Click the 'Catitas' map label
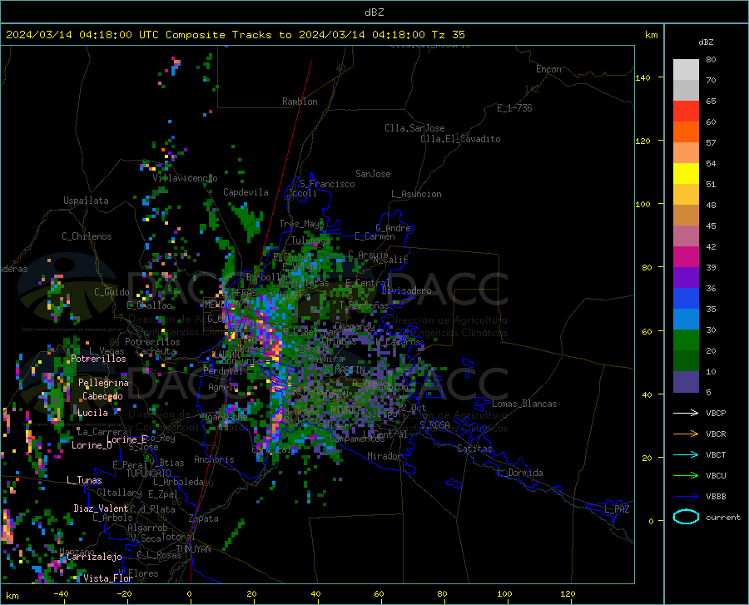The width and height of the screenshot is (749, 605). point(475,449)
